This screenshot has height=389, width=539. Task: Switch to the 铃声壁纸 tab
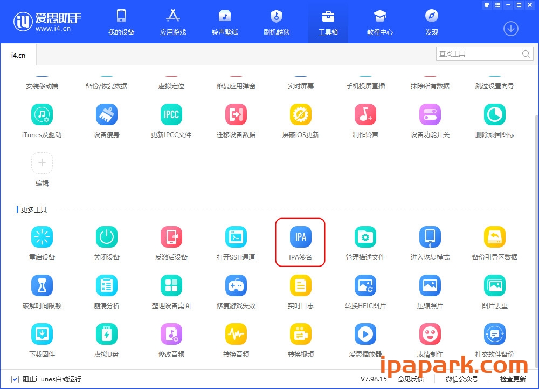coord(224,22)
